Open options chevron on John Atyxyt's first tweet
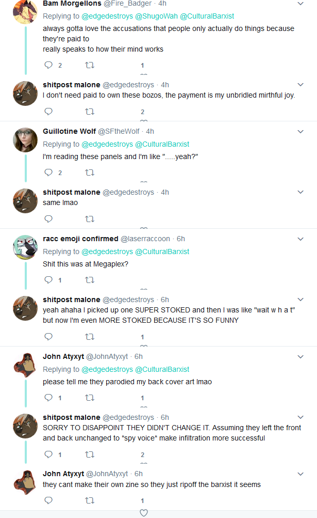317x518 pixels. (301, 357)
